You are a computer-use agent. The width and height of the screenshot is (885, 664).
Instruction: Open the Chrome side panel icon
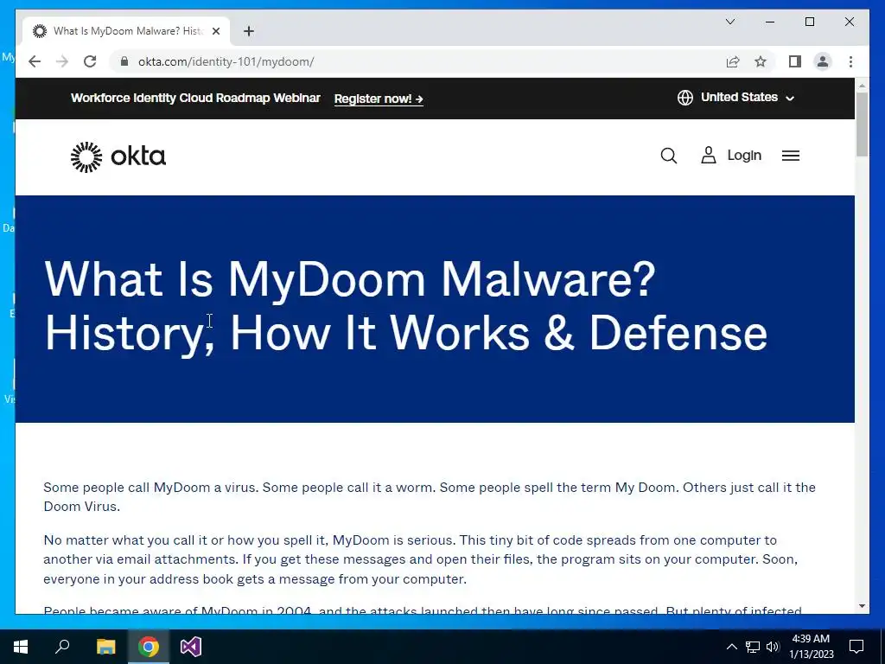(795, 61)
